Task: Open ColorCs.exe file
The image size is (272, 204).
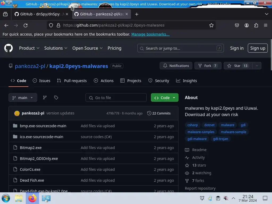Action: coord(30,169)
